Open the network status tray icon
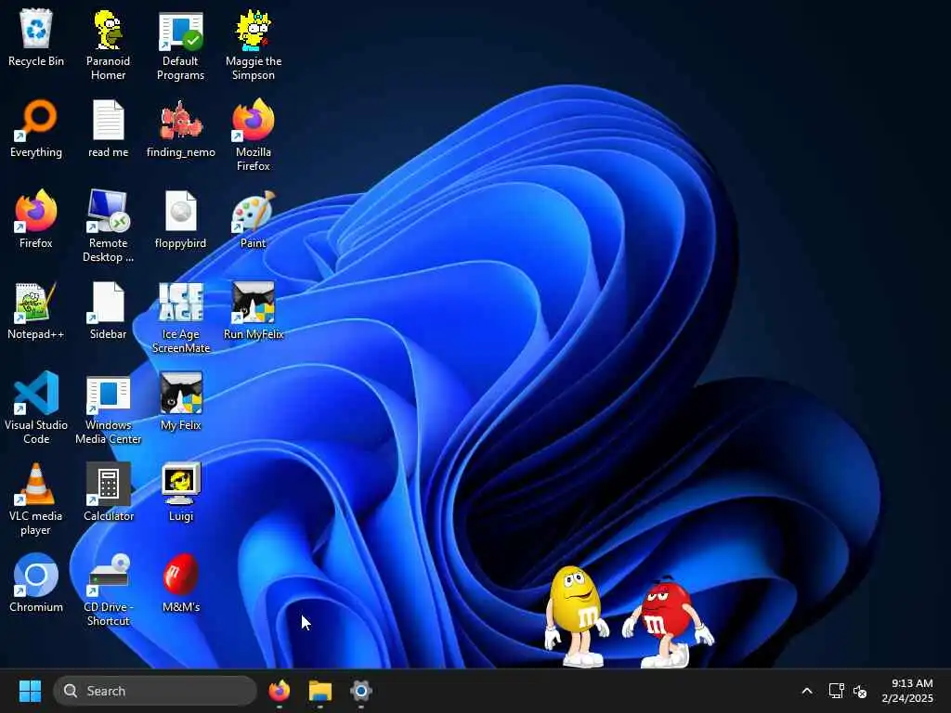The width and height of the screenshot is (951, 713). (x=837, y=691)
